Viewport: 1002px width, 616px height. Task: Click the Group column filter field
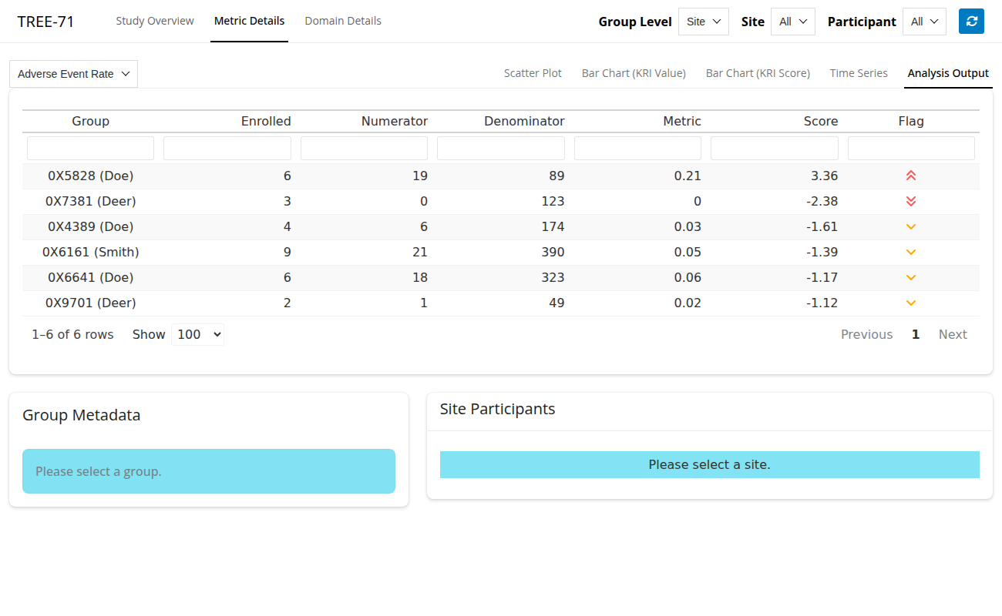tap(90, 148)
